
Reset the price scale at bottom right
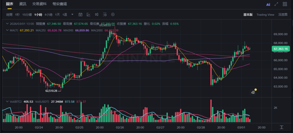point(282,127)
